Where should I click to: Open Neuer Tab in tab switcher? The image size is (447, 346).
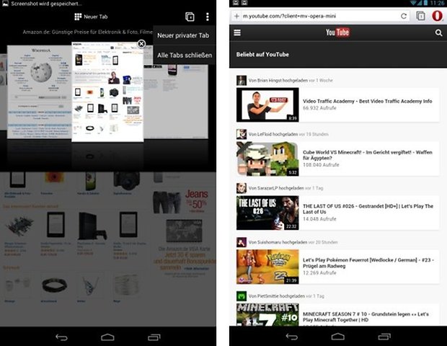pos(91,17)
